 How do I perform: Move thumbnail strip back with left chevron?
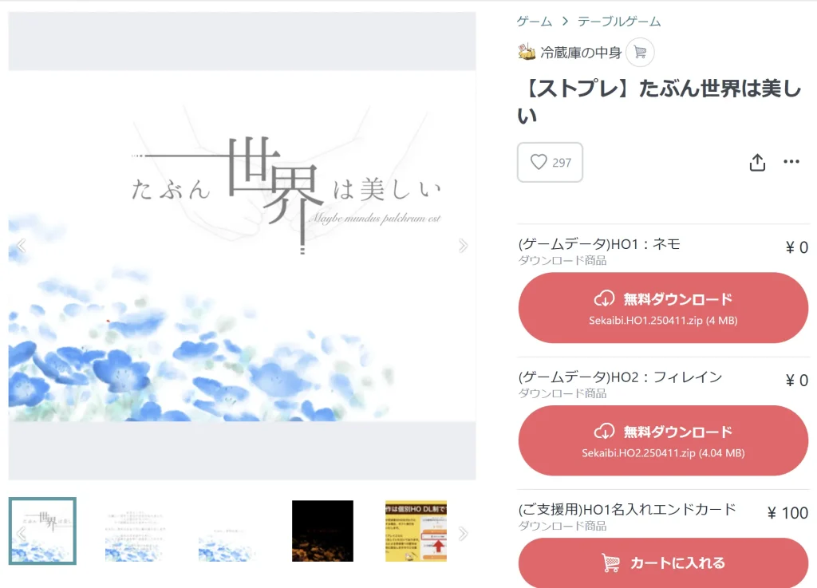tap(22, 533)
